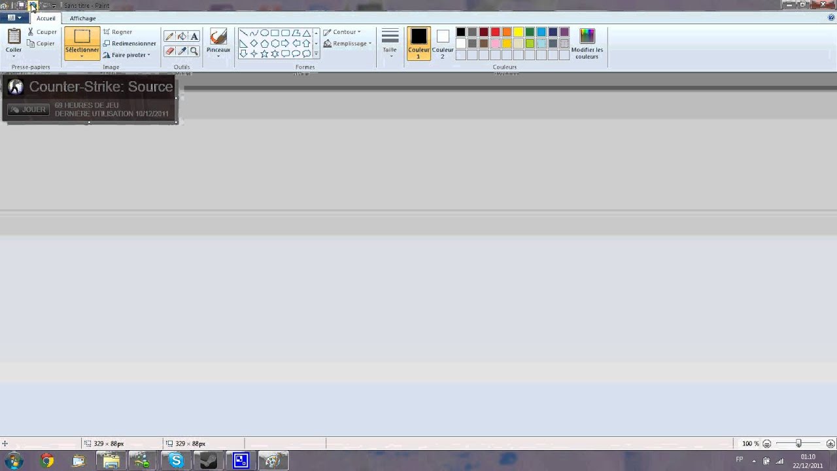Click the zoom slider handle
Screen dimensions: 837x471
point(798,444)
